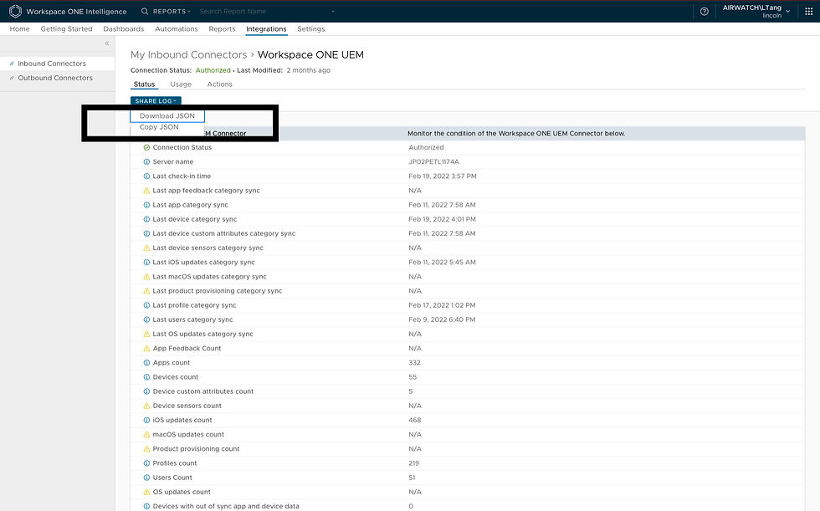Open the Settings navigation tab

(311, 28)
